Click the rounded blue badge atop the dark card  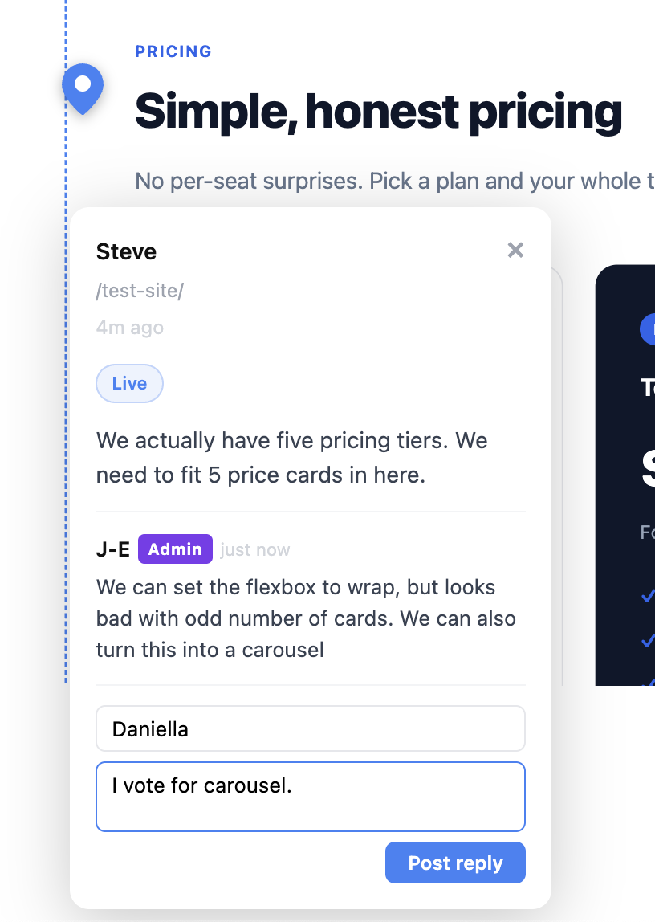[649, 328]
